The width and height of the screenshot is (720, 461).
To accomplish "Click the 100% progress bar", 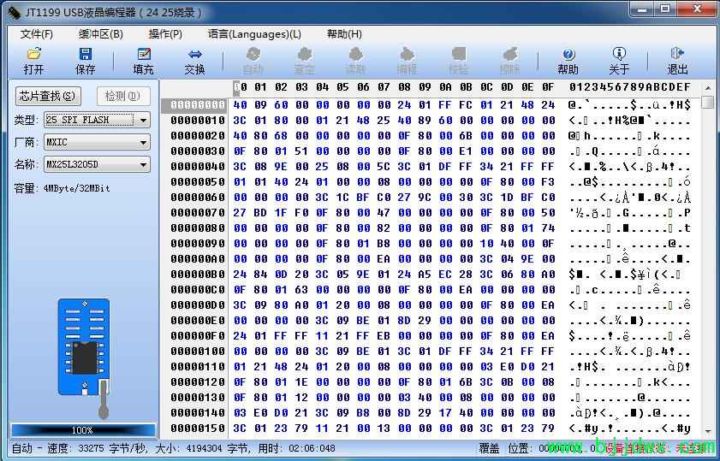I will [x=83, y=430].
